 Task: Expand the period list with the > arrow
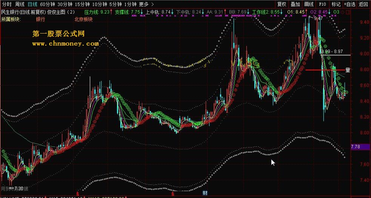[x=152, y=4]
